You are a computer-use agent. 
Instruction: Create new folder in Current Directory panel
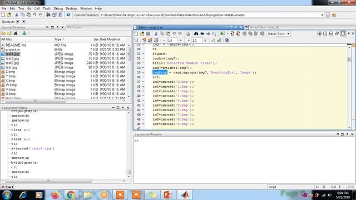point(9,33)
